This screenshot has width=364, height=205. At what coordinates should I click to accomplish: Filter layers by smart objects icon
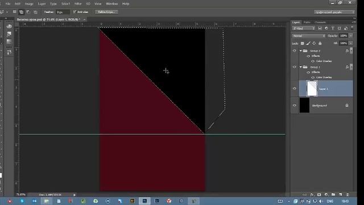point(346,28)
